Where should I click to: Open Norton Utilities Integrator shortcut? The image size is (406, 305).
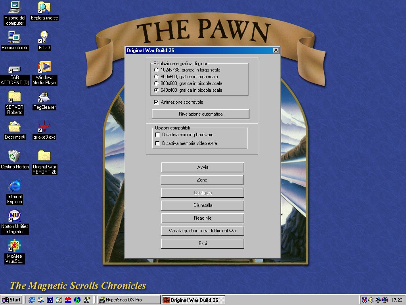pos(15,222)
